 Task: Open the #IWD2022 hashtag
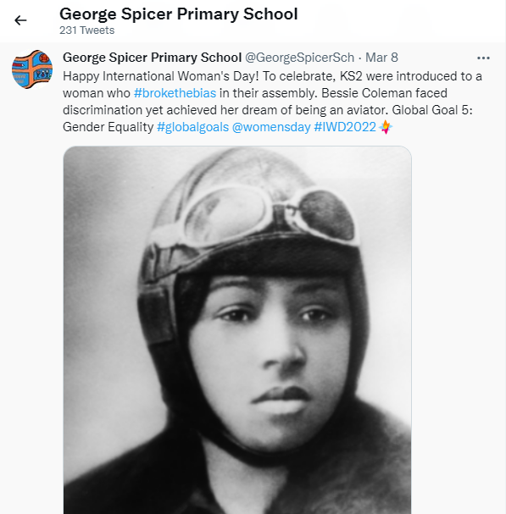[345, 127]
